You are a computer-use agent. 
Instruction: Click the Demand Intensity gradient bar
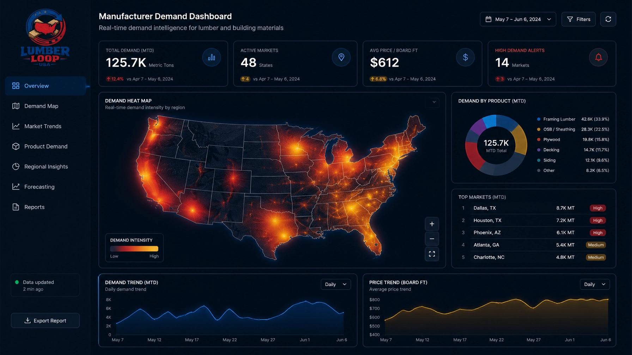pyautogui.click(x=134, y=249)
